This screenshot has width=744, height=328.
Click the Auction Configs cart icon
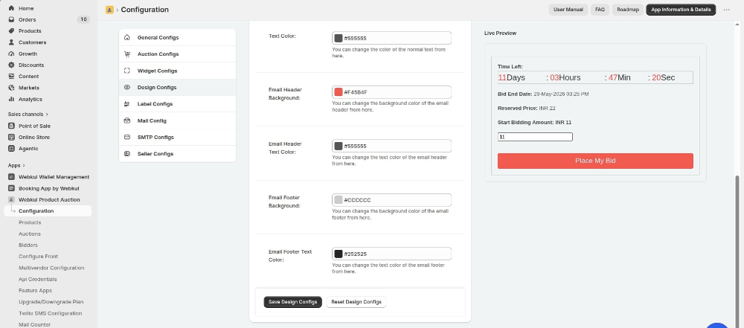pyautogui.click(x=126, y=54)
